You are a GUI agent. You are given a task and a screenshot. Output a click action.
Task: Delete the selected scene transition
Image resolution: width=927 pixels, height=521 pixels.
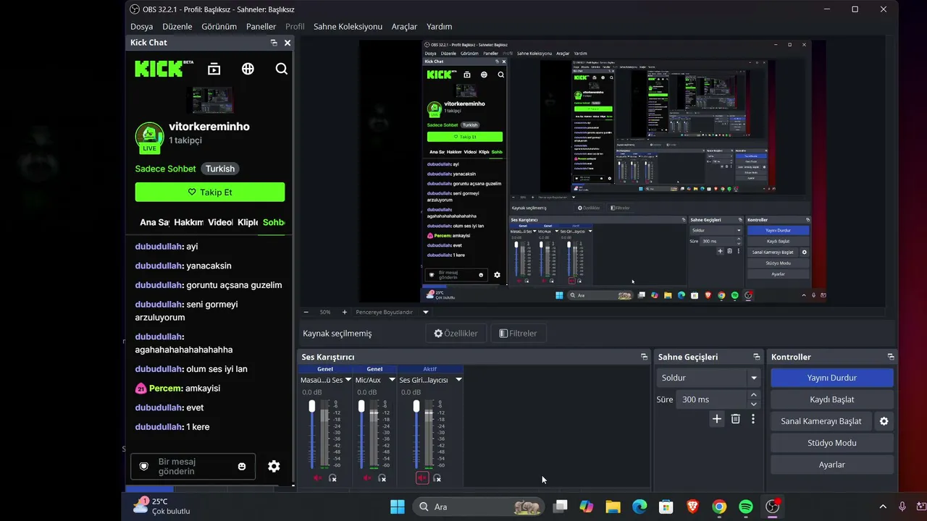736,419
